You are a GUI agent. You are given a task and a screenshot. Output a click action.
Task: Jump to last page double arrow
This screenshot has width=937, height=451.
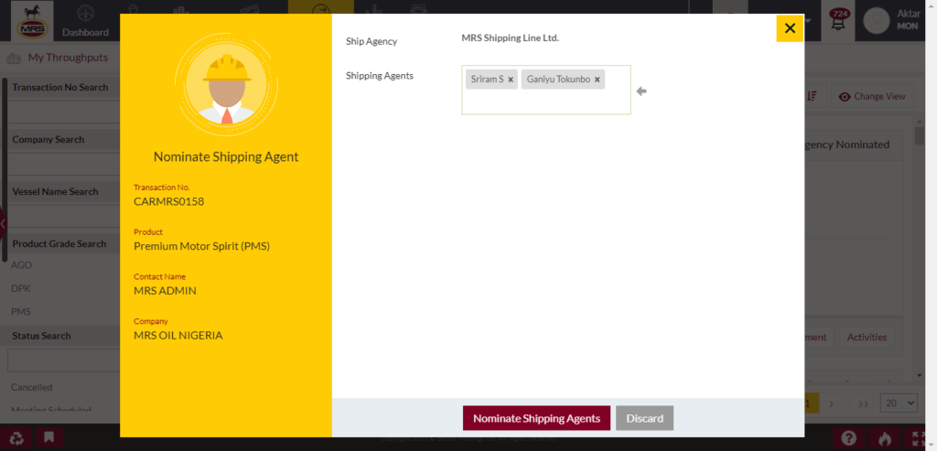point(863,403)
